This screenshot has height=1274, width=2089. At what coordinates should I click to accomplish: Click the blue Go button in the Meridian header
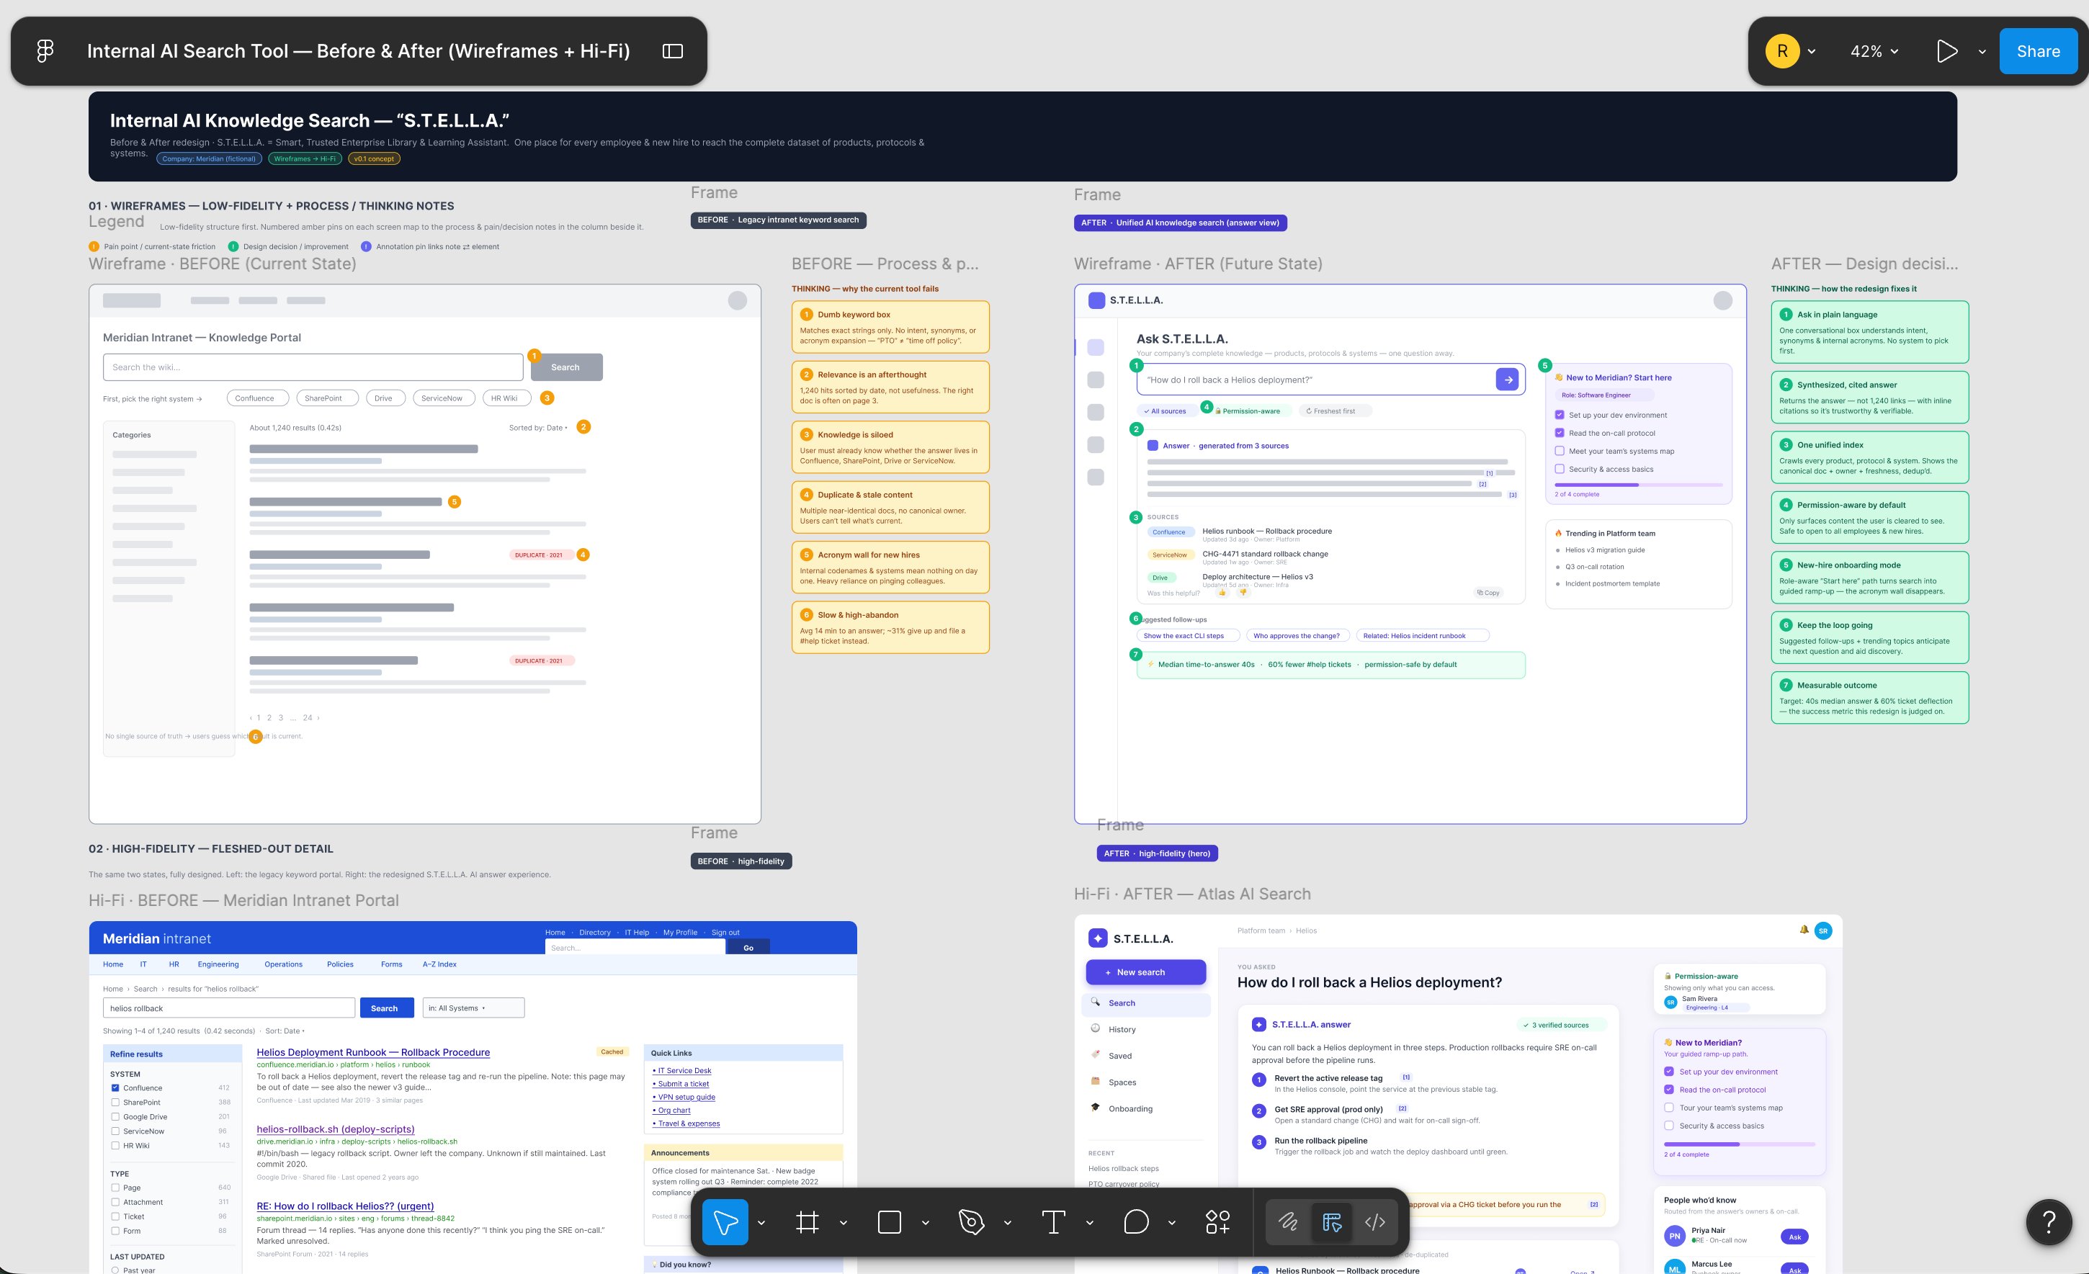pyautogui.click(x=748, y=948)
